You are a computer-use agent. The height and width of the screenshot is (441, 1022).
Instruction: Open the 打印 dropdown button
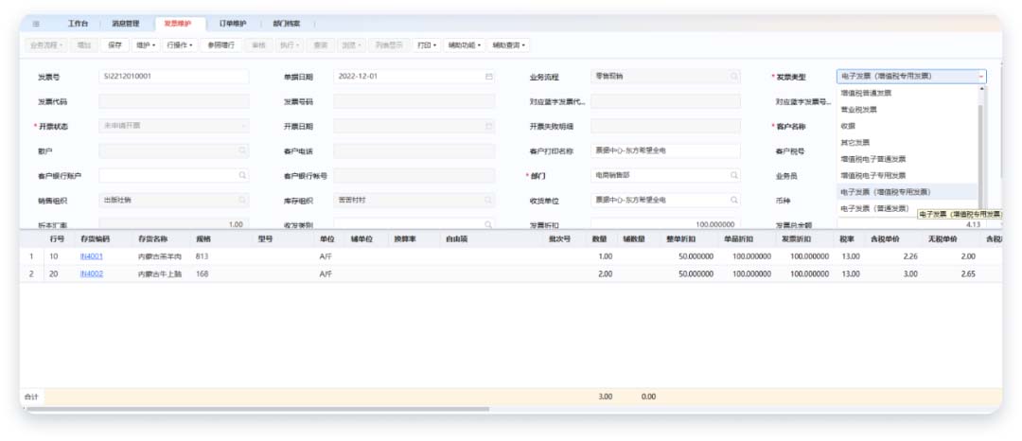pos(427,45)
